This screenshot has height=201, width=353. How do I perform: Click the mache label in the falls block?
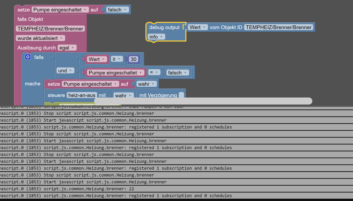coord(33,84)
